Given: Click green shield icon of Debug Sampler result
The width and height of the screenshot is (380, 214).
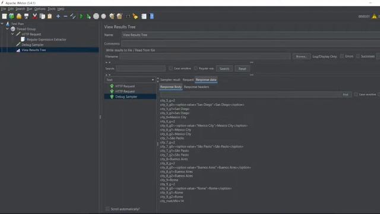Looking at the screenshot, I should point(112,96).
